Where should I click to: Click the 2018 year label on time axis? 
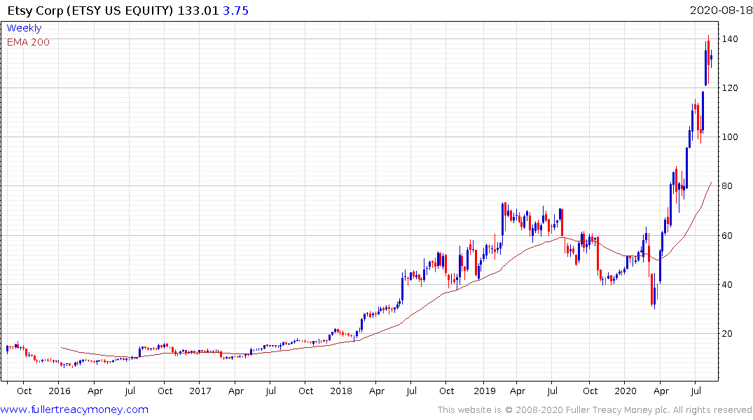[341, 391]
